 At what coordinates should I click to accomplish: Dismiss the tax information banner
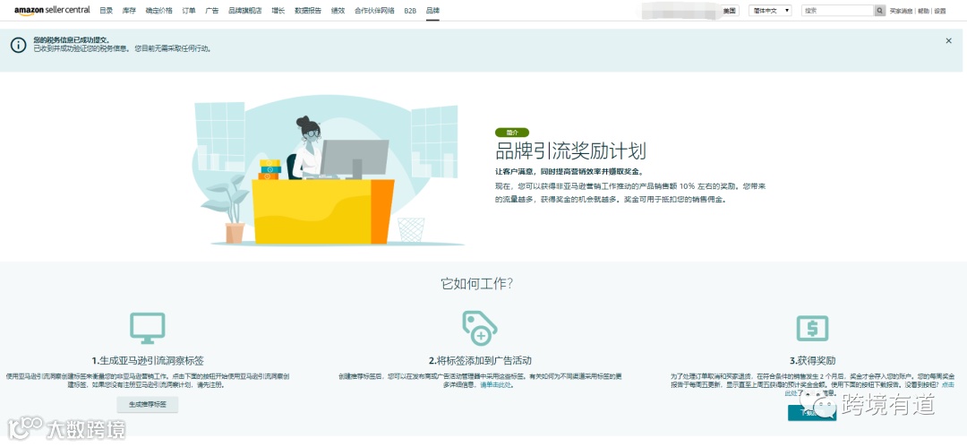pyautogui.click(x=948, y=40)
